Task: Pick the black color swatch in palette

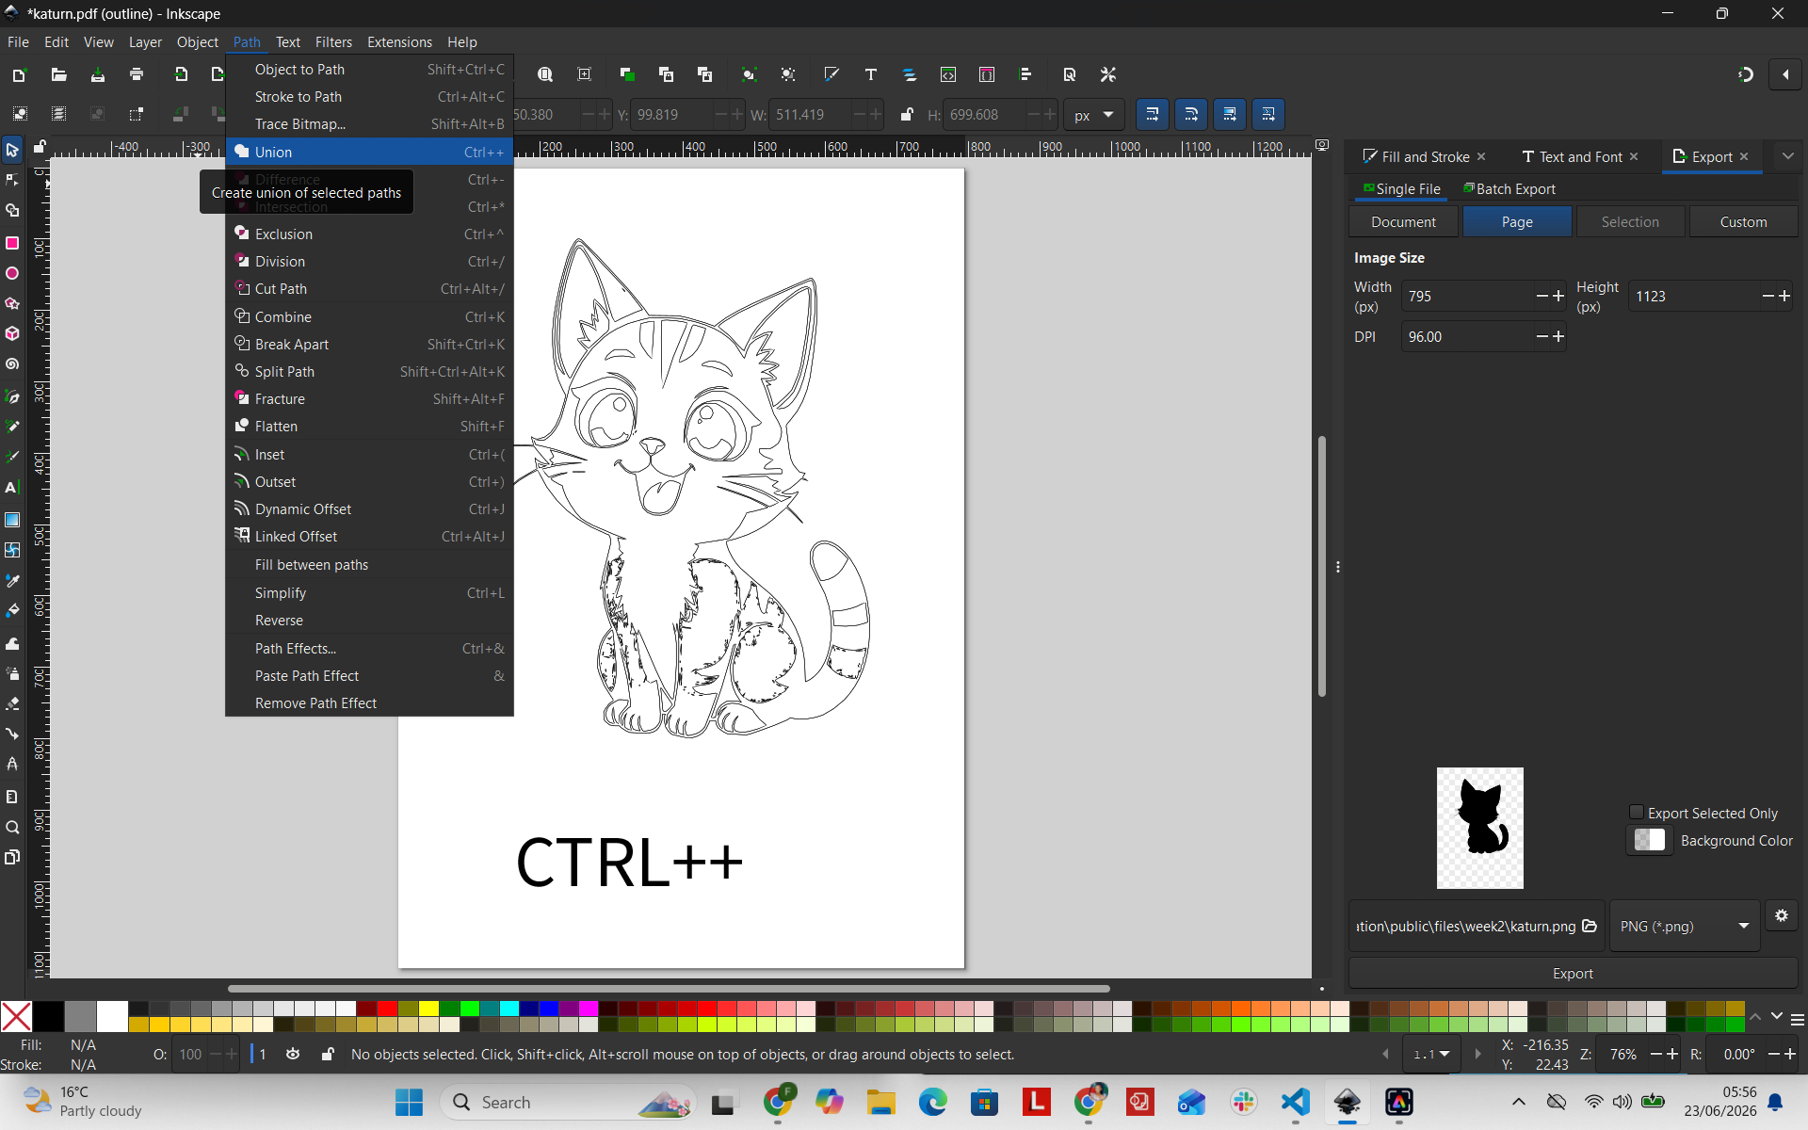Action: click(49, 1017)
